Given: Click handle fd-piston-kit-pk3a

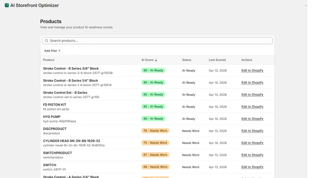Looking at the screenshot, I should click(x=56, y=109).
